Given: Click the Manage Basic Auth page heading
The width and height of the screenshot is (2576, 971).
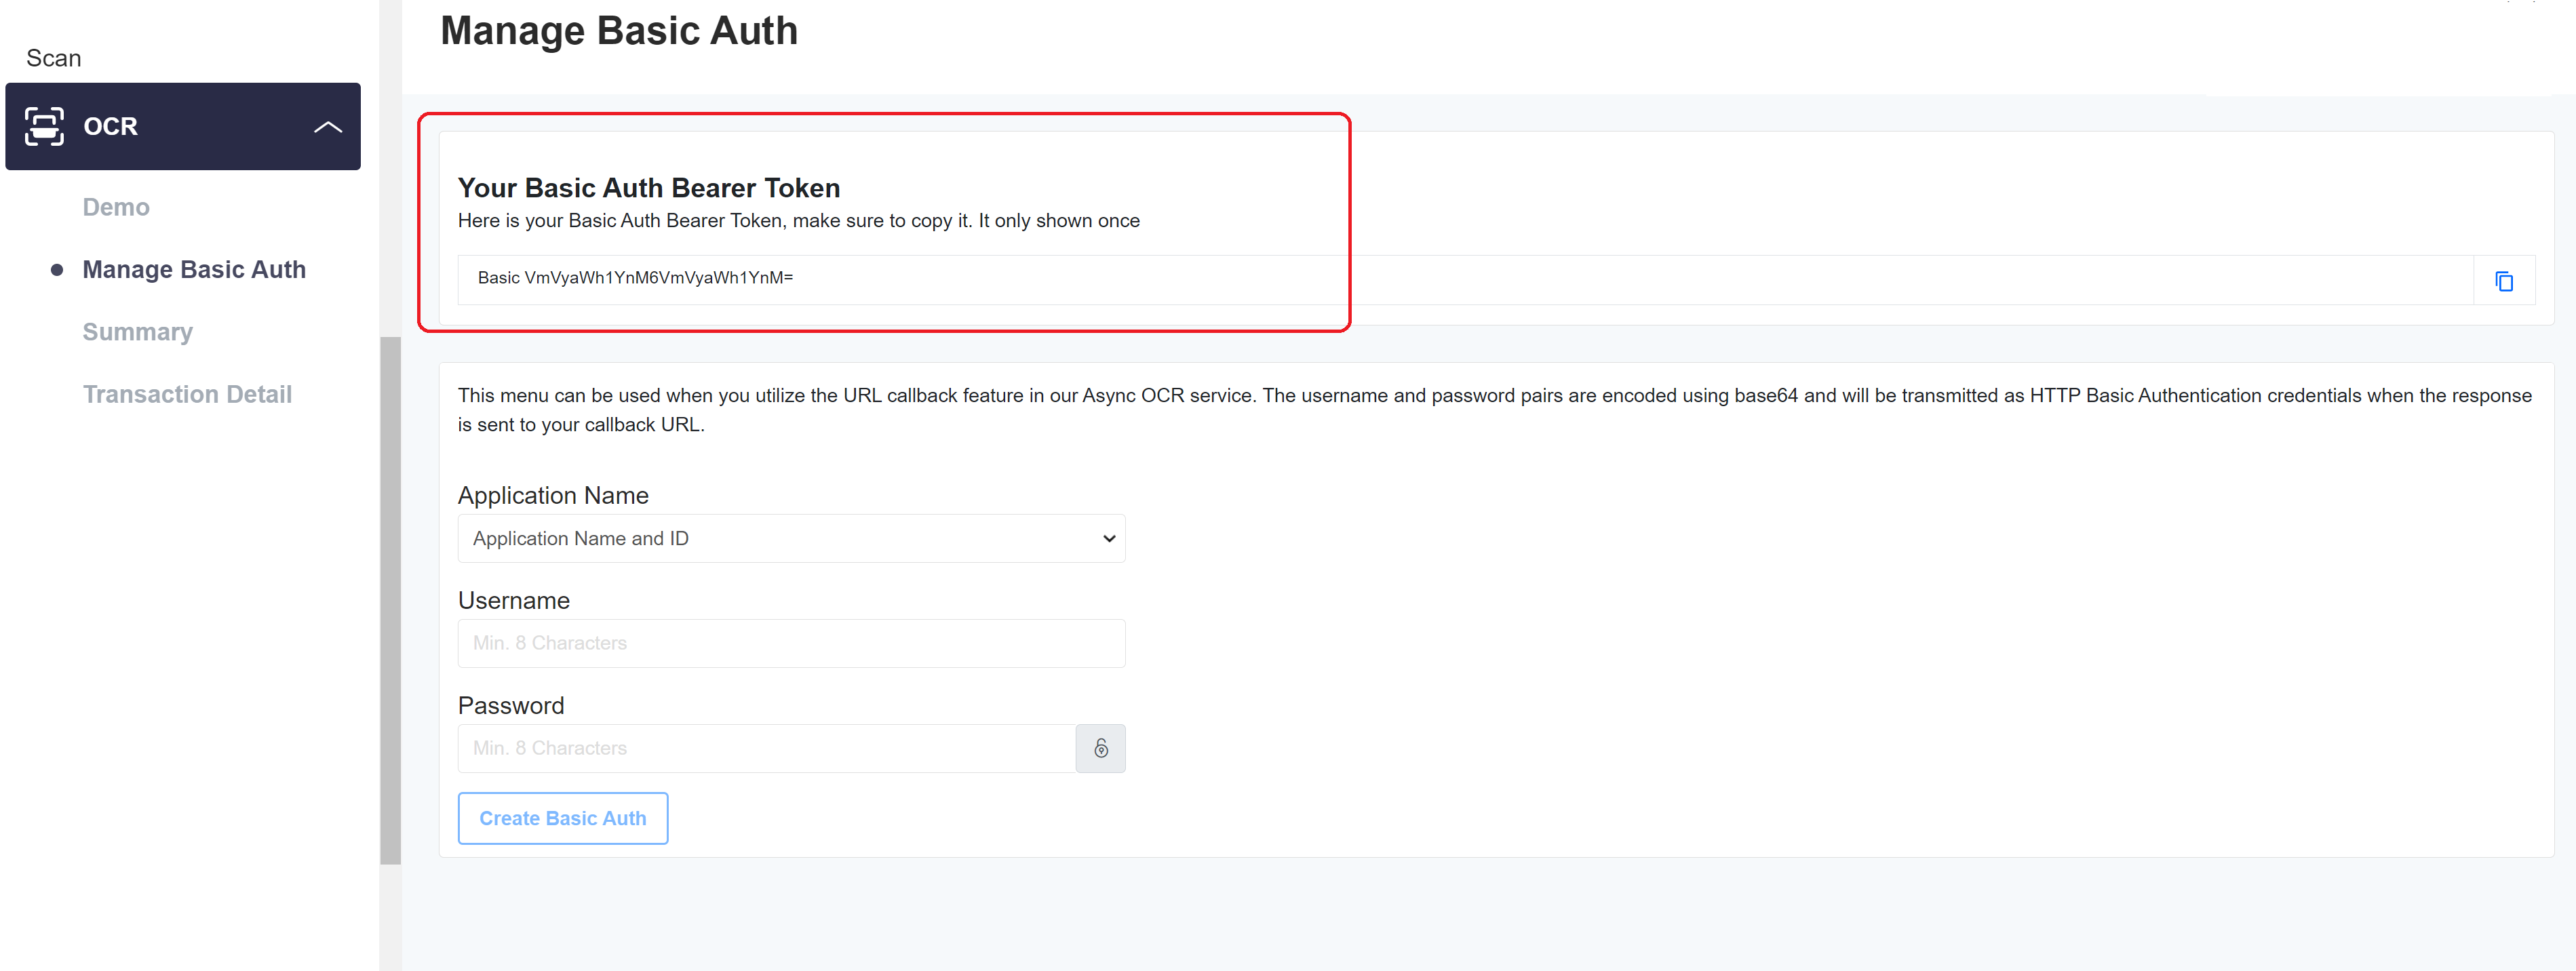Looking at the screenshot, I should tap(619, 31).
